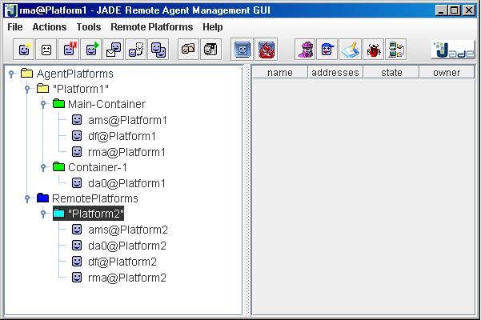Click the yellow folder icon of AgentPlatforms

point(26,74)
